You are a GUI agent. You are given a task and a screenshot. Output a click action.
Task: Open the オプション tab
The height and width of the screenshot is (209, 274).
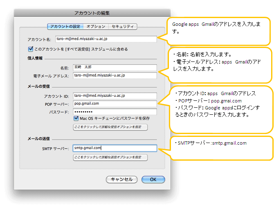(x=96, y=27)
